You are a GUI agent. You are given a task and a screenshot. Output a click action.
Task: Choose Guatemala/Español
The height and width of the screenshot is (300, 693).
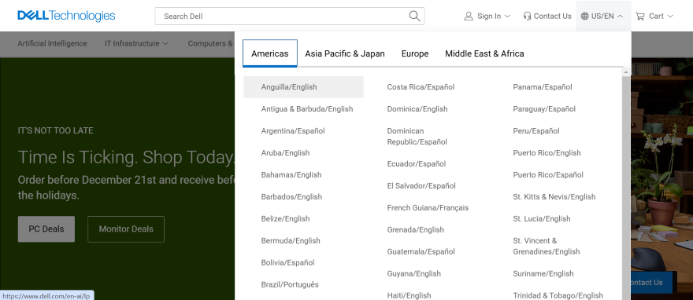pyautogui.click(x=421, y=252)
